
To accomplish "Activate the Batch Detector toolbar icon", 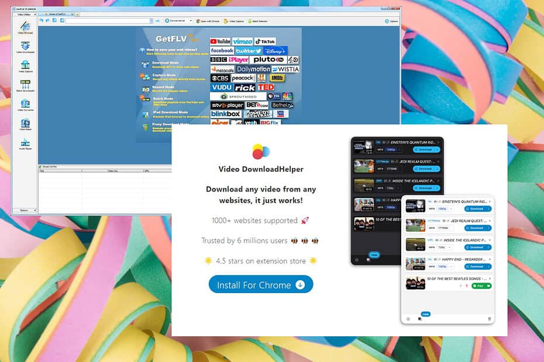I will click(257, 21).
